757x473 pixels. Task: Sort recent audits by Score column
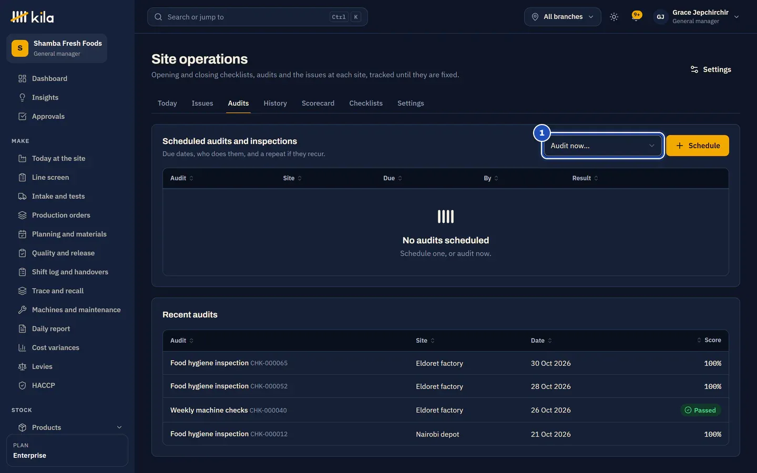709,341
